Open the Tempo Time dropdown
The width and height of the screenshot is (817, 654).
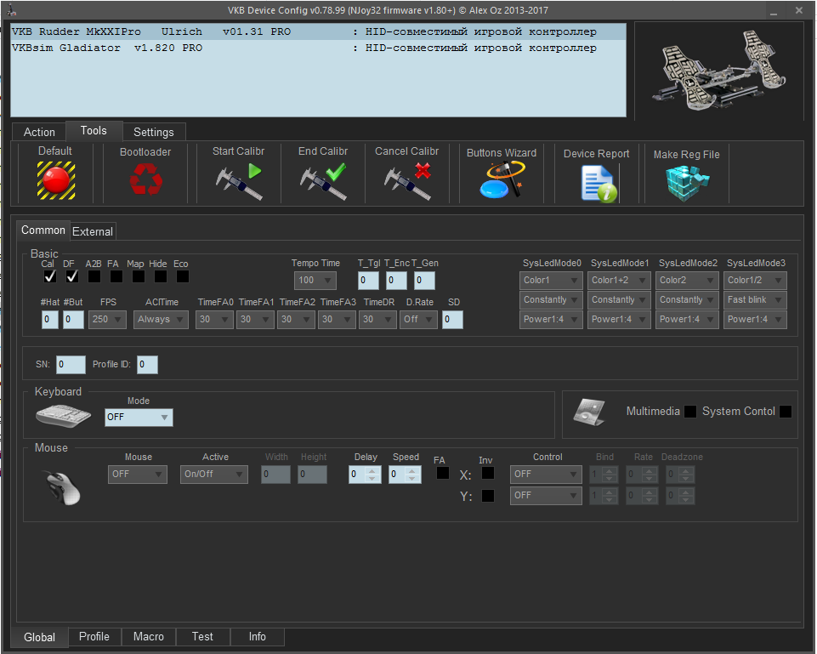[315, 281]
